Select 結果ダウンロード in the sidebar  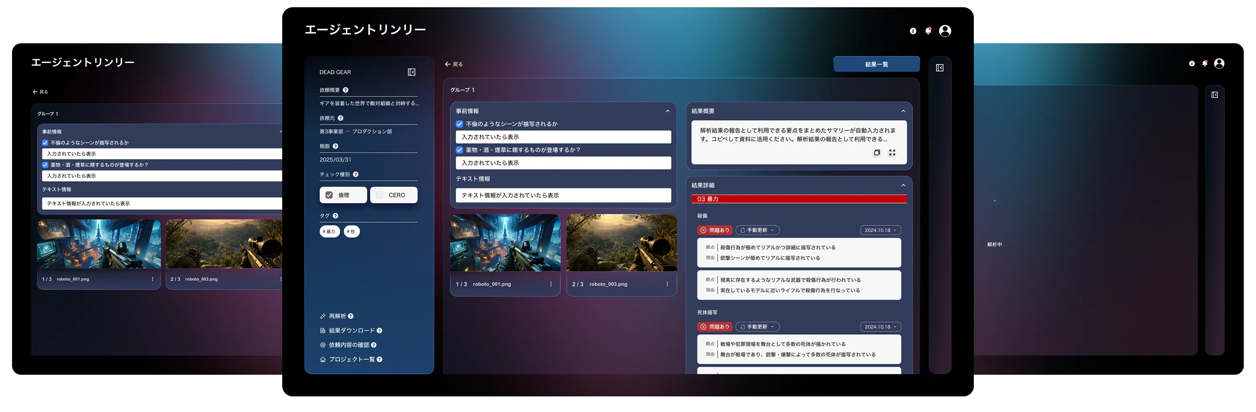click(351, 331)
